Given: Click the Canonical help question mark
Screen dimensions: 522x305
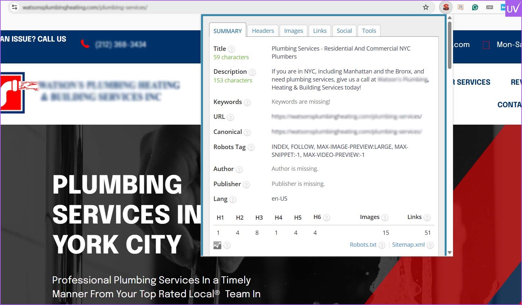Looking at the screenshot, I should click(247, 132).
